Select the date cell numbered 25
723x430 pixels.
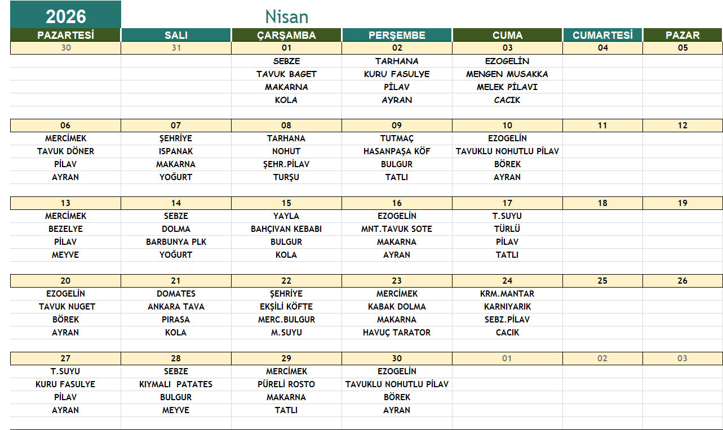(602, 280)
